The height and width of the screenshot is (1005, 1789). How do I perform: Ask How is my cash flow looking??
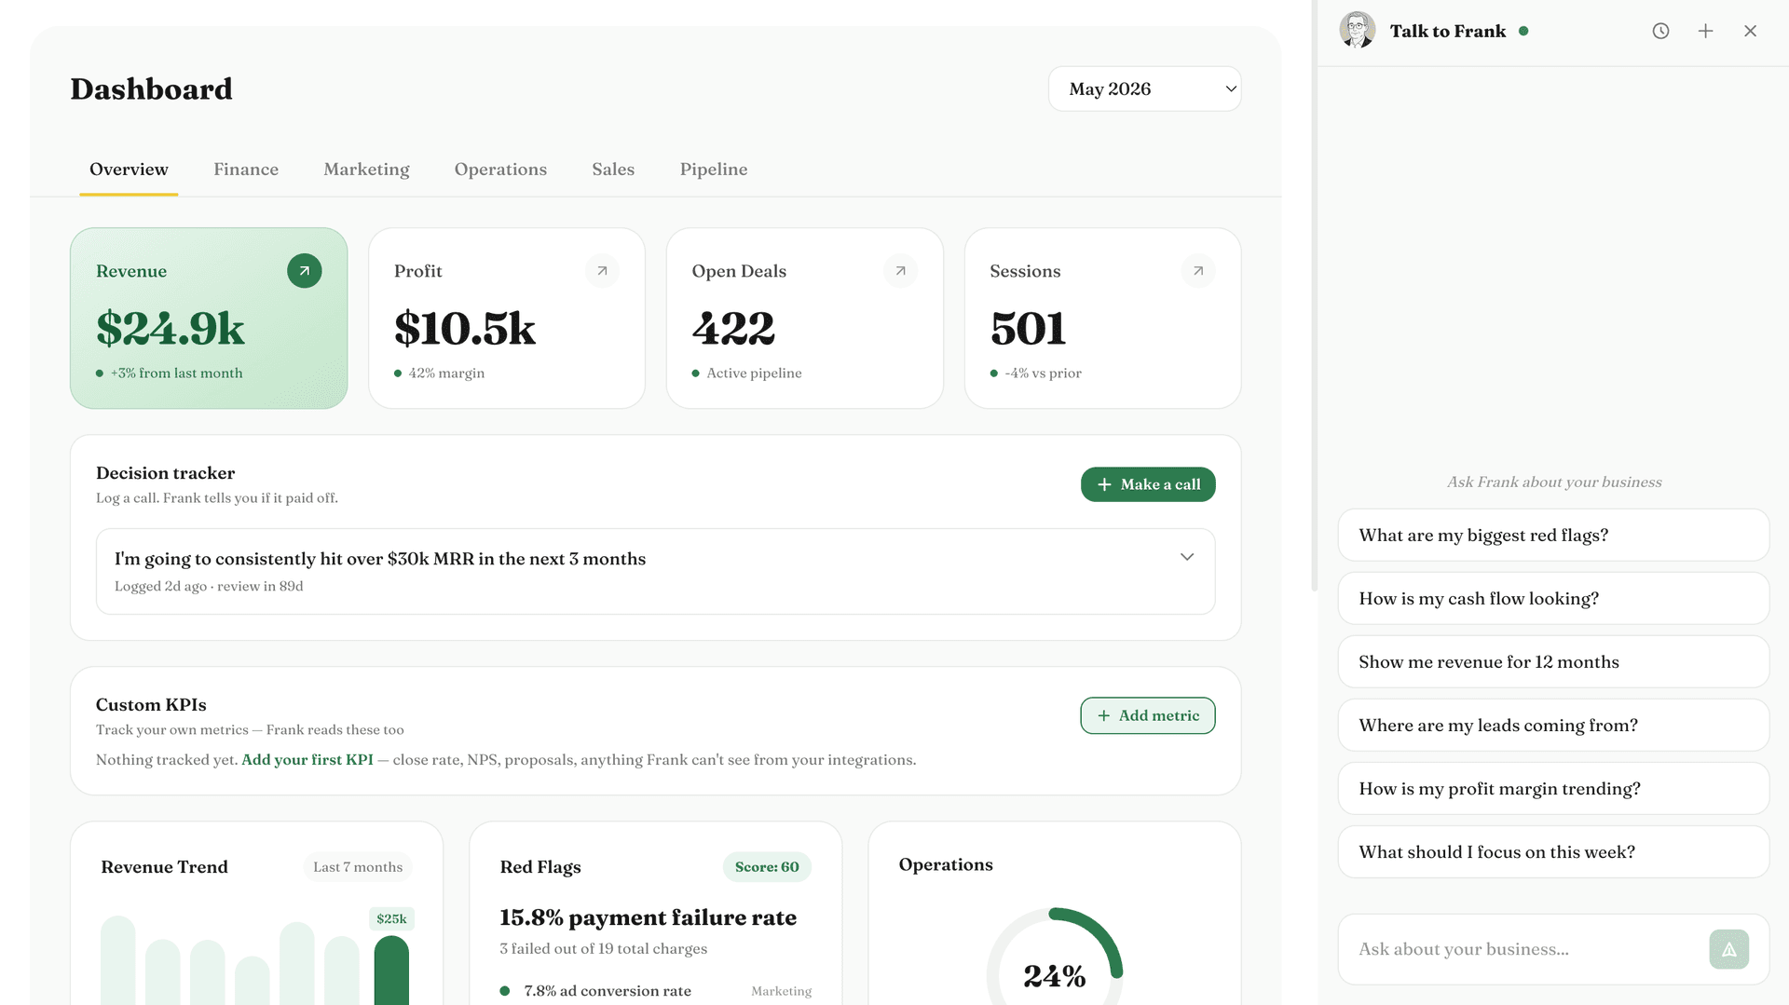1553,598
